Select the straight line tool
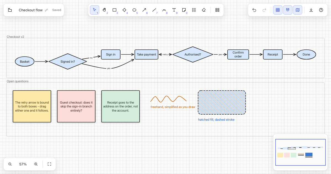The image size is (331, 174). pos(154,10)
